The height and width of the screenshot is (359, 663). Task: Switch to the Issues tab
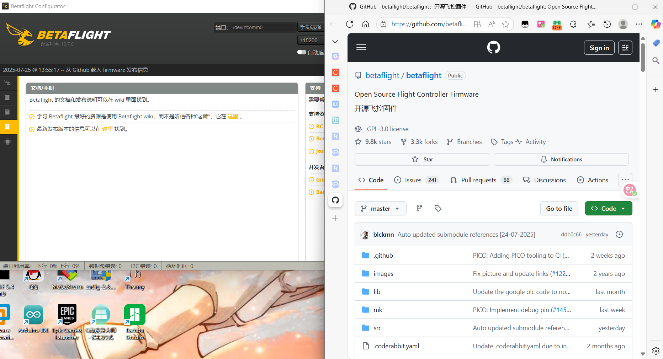(x=417, y=180)
